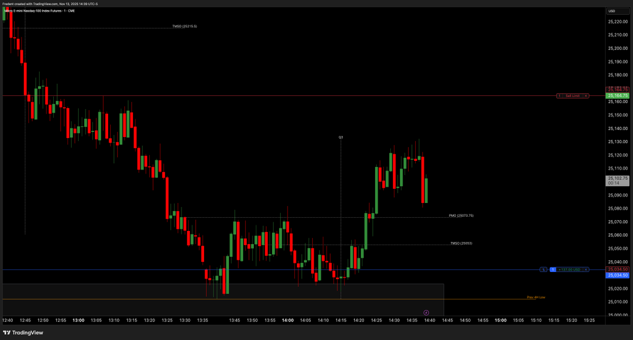
Task: Select the Sell Limit order quantity box
Action: 560,96
